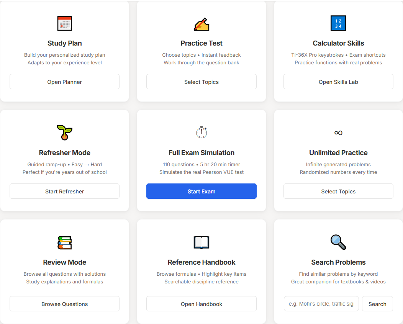This screenshot has width=403, height=324.
Task: Start the full exam simulation
Action: 202,191
